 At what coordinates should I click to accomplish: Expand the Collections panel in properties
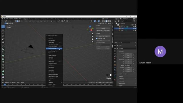(x=121, y=79)
